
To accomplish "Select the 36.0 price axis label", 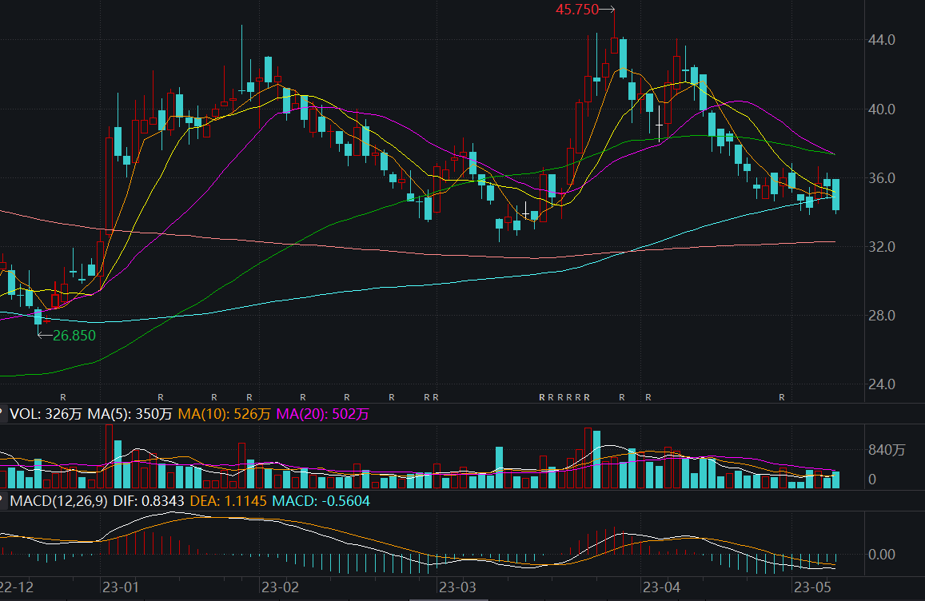I will click(881, 178).
